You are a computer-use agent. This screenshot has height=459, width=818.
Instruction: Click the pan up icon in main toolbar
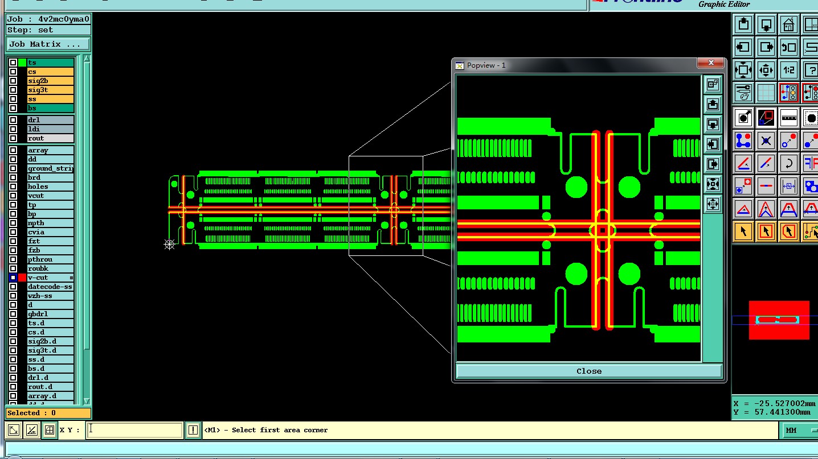(x=743, y=24)
